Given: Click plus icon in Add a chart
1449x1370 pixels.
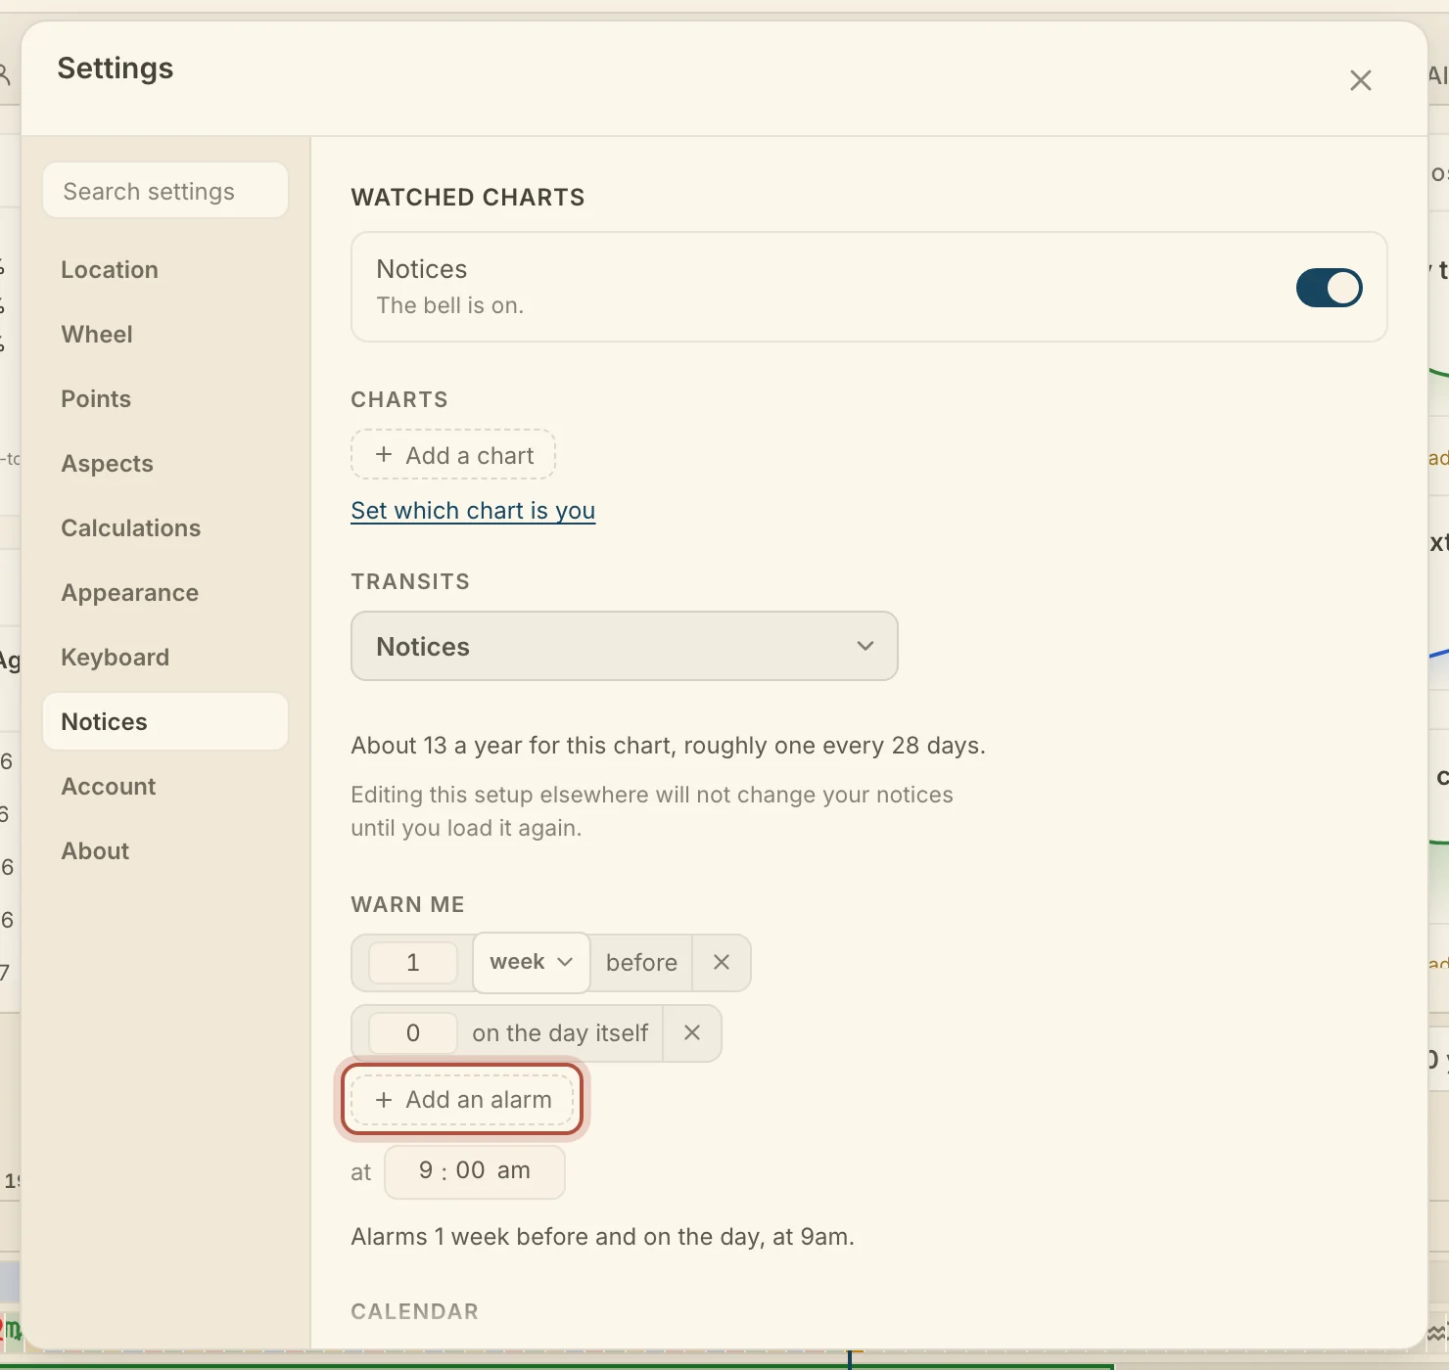Looking at the screenshot, I should [x=384, y=455].
